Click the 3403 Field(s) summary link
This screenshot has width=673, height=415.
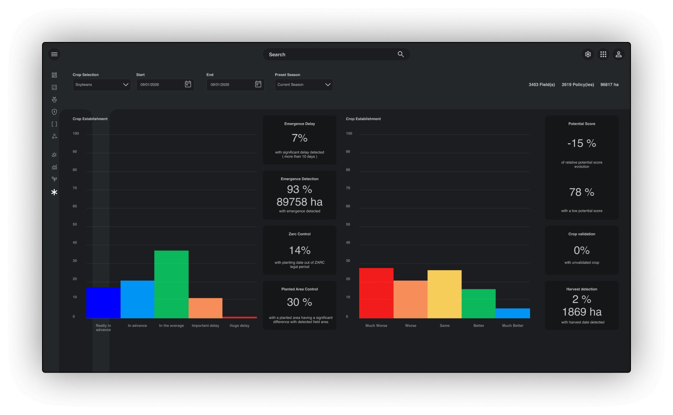541,84
